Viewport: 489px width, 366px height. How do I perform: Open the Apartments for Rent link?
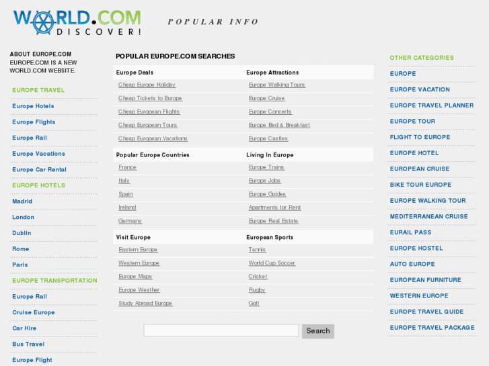274,208
